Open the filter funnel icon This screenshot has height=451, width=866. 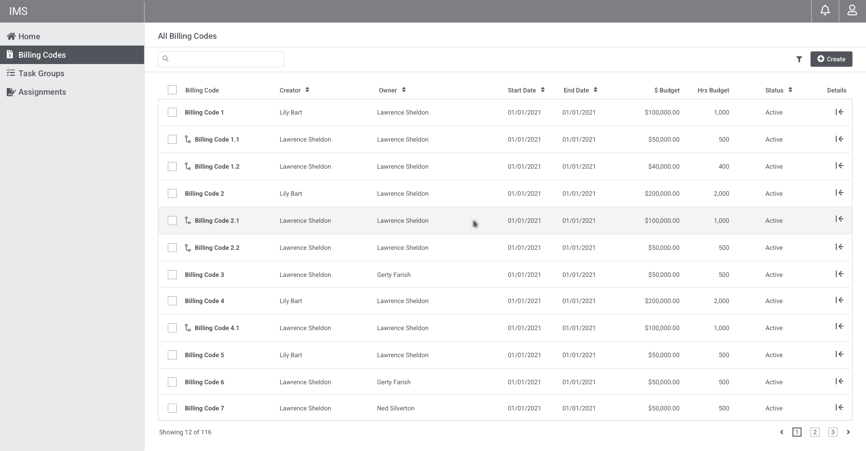pos(799,59)
